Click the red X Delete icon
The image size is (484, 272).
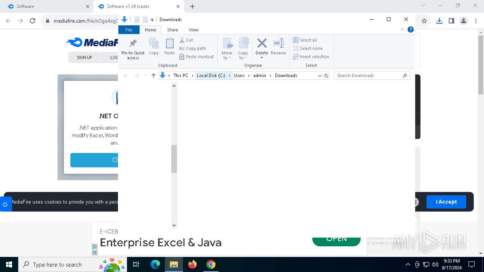coord(262,43)
